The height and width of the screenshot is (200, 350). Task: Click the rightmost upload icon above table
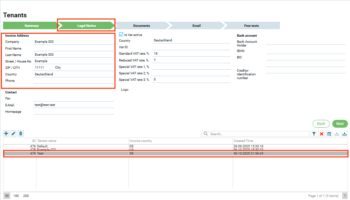coord(345,134)
